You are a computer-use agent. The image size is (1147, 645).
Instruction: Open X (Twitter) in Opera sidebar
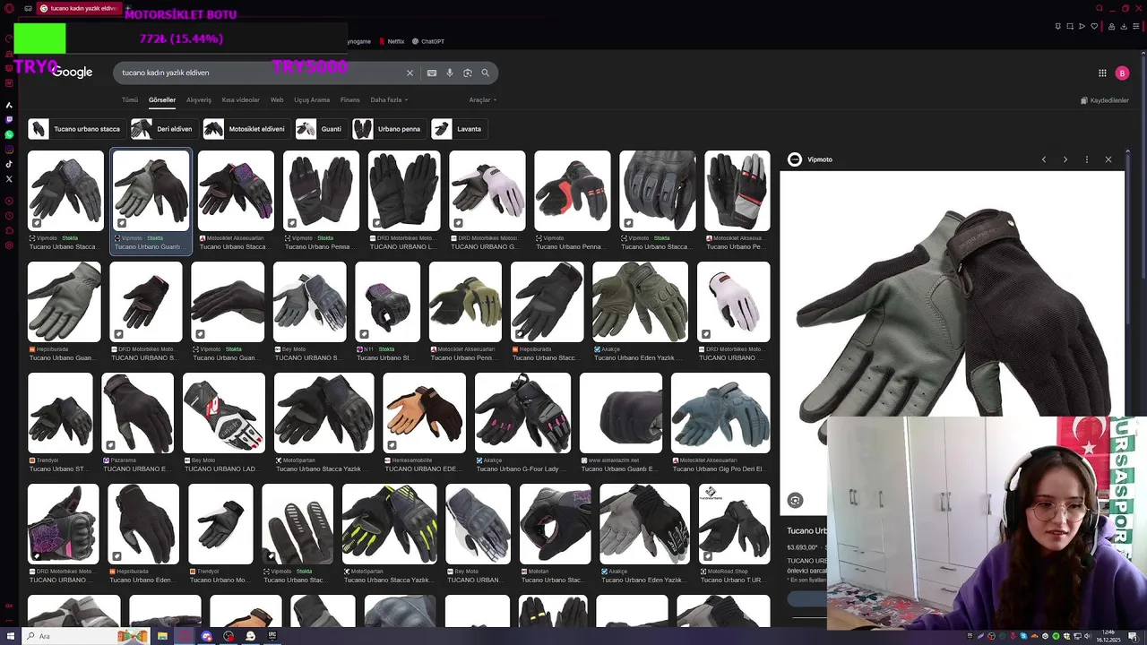tap(9, 179)
